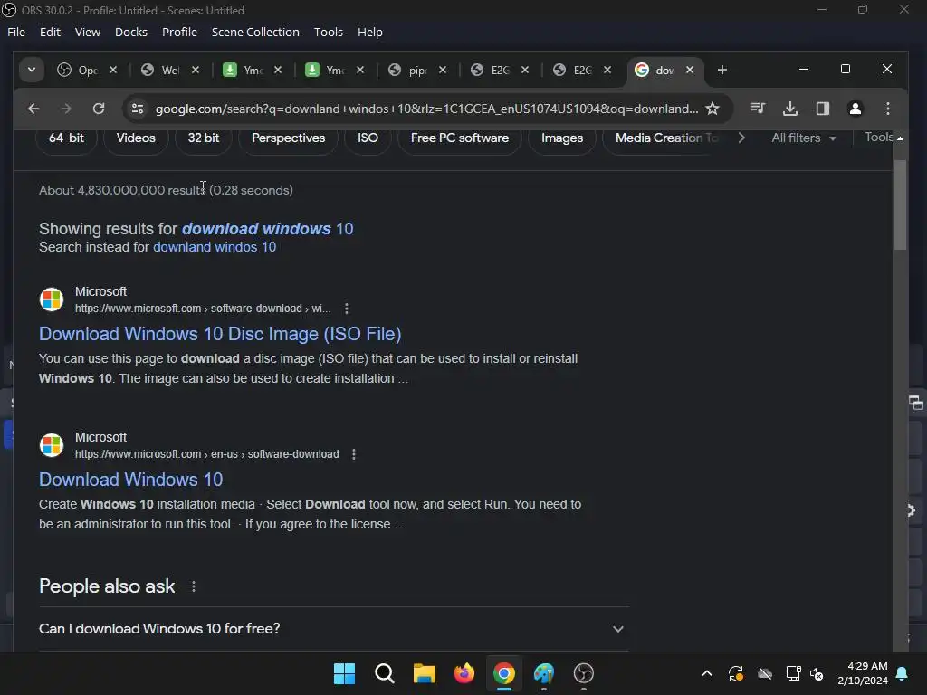Click Chrome's back navigation arrow
Viewport: 927px width, 695px height.
[33, 109]
